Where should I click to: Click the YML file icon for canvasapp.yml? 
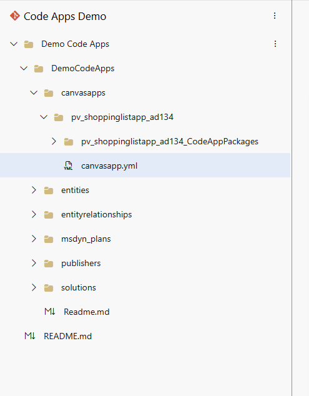(x=68, y=166)
